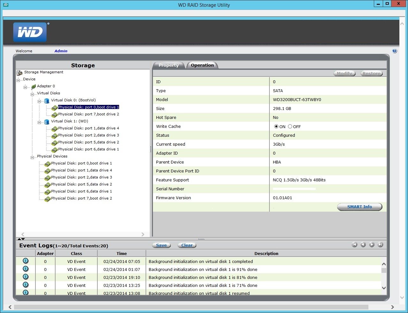The width and height of the screenshot is (408, 313).
Task: Click the Time column header
Action: coord(122,253)
